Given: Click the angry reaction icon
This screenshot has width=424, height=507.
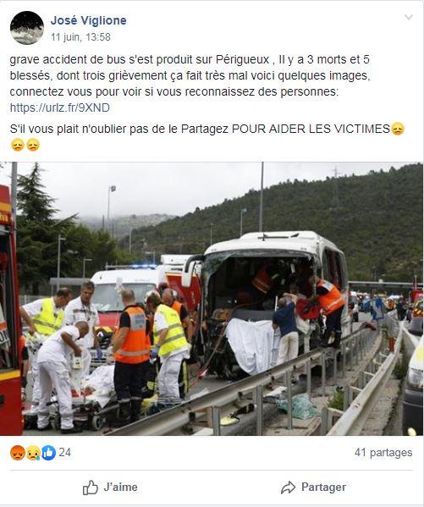Looking at the screenshot, I should coord(18,453).
